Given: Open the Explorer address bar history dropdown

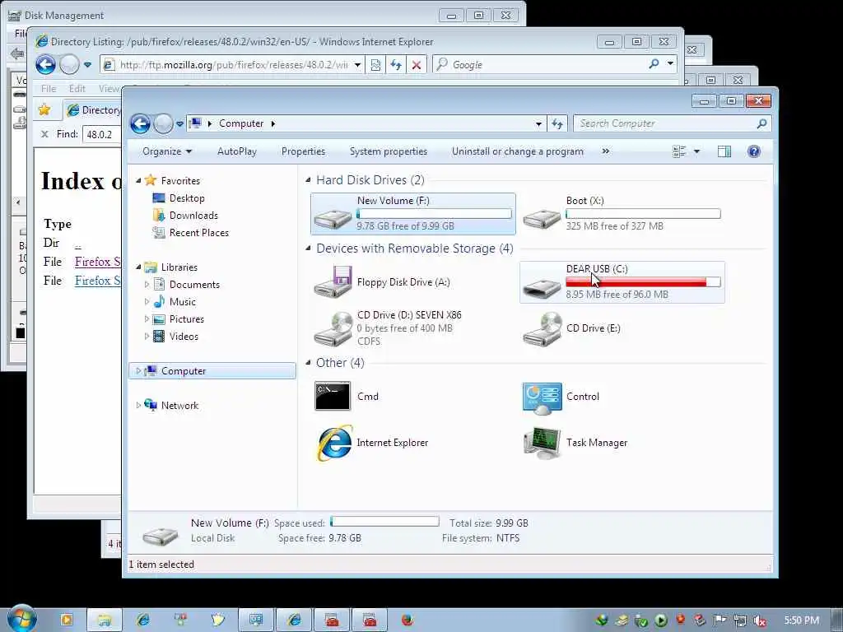Looking at the screenshot, I should click(538, 124).
